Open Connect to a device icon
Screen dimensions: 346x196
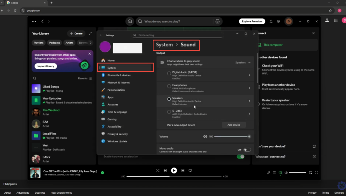[280, 173]
